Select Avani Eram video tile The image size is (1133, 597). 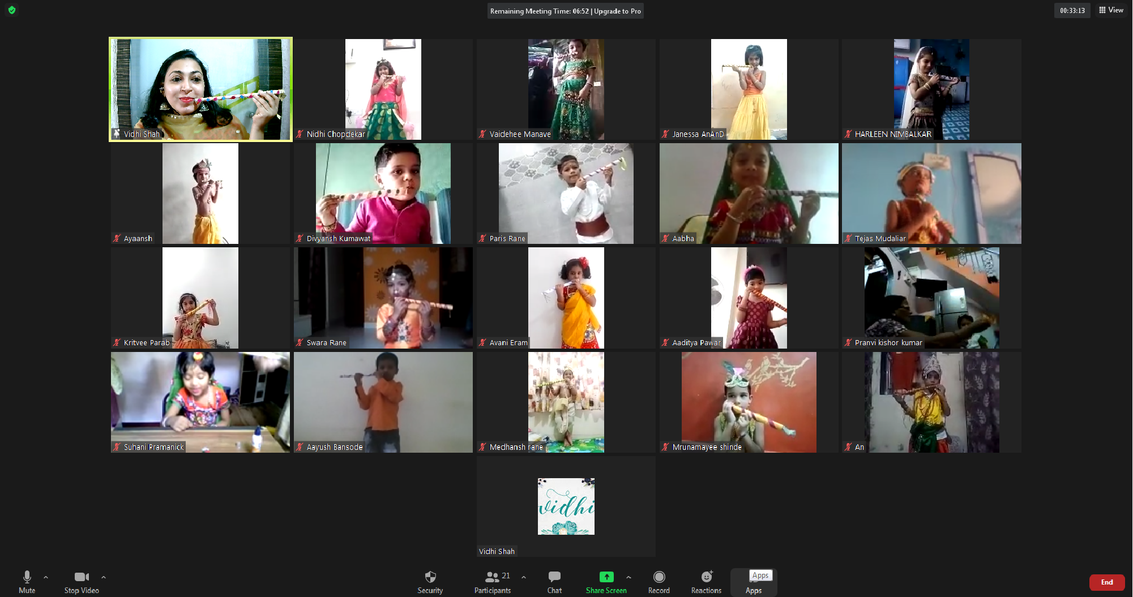click(566, 298)
